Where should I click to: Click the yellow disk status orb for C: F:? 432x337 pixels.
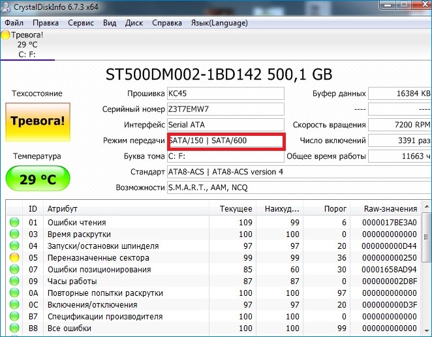click(6, 35)
